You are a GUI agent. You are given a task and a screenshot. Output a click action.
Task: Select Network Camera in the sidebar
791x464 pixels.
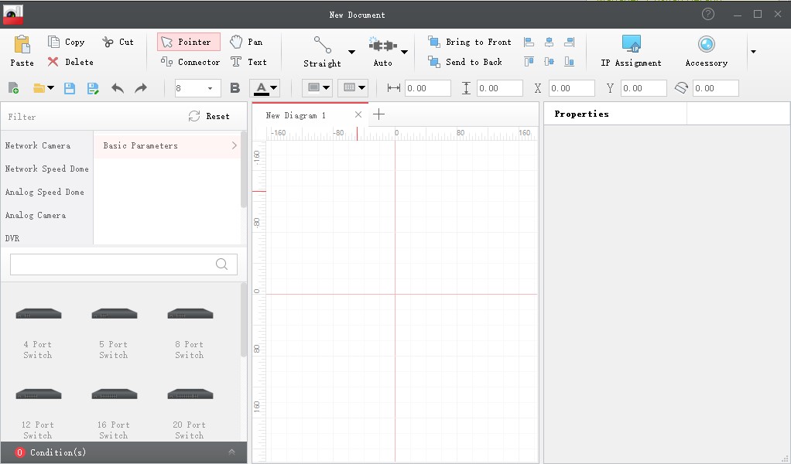pyautogui.click(x=37, y=145)
